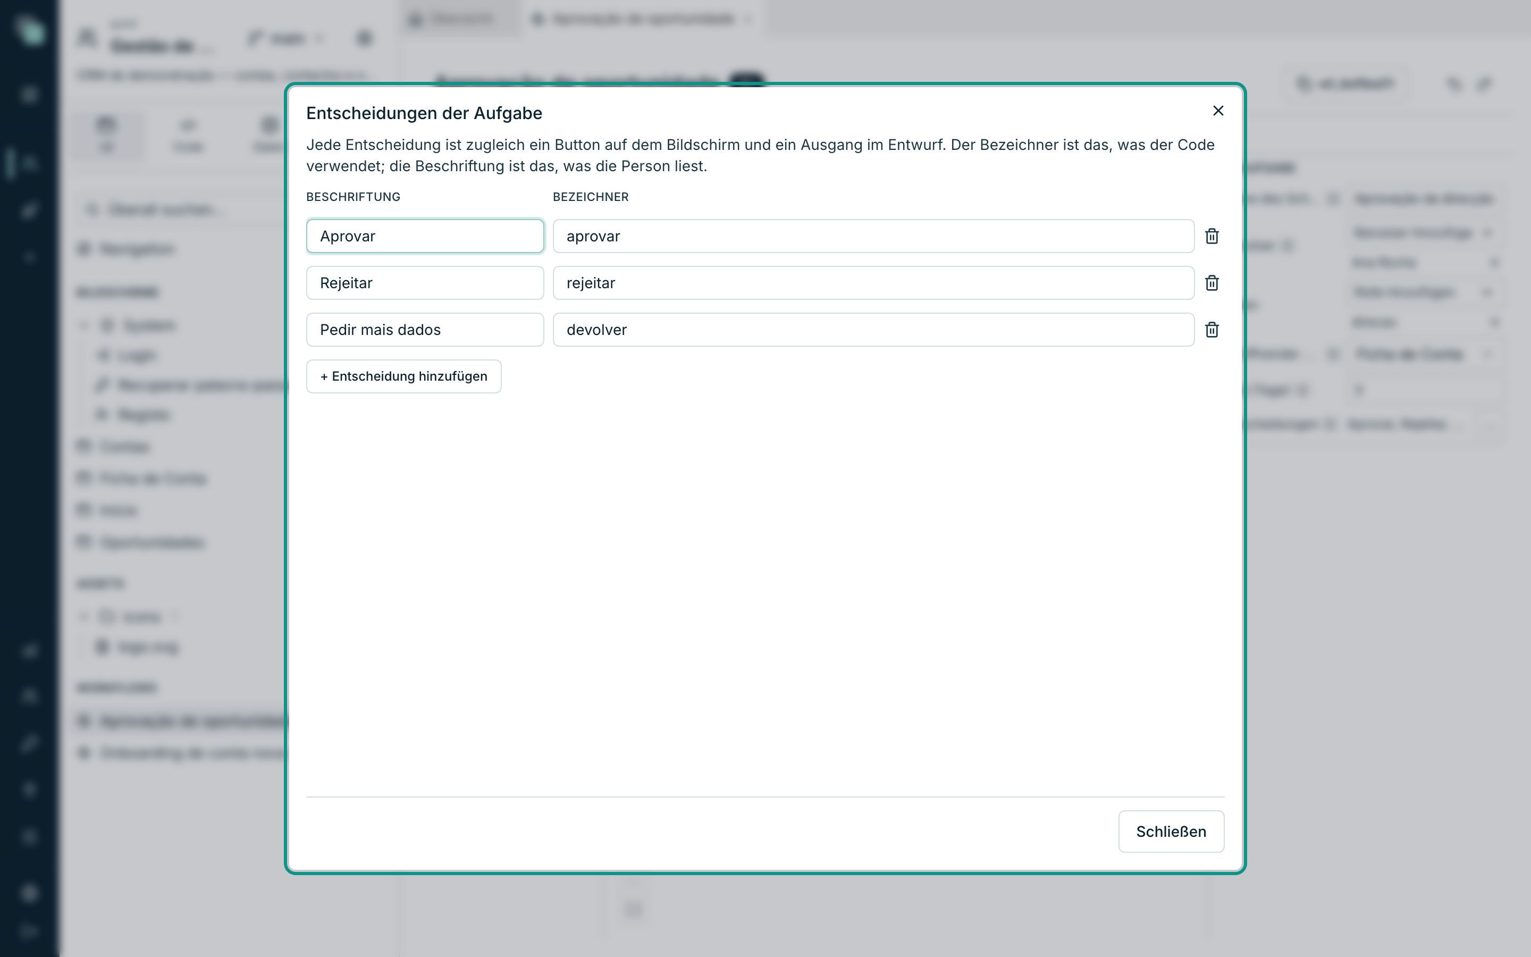Click the Schließen button
Viewport: 1531px width, 957px height.
(1171, 832)
